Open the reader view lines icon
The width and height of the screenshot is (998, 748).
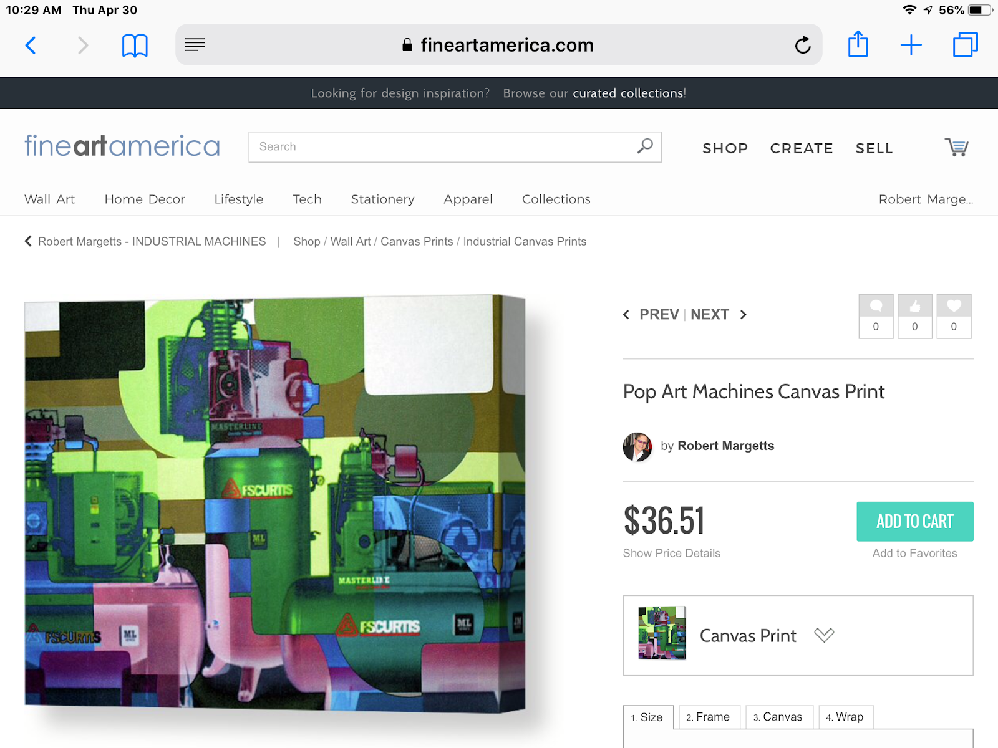pyautogui.click(x=195, y=45)
